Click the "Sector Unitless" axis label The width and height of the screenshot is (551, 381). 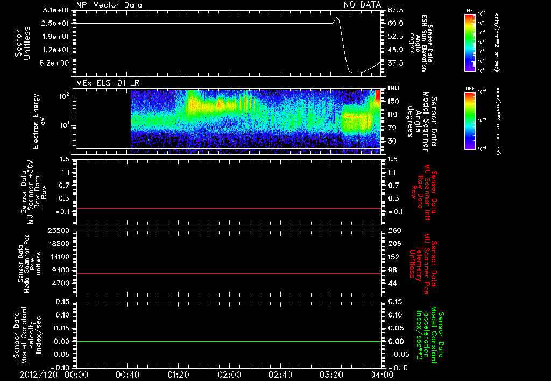coord(23,43)
